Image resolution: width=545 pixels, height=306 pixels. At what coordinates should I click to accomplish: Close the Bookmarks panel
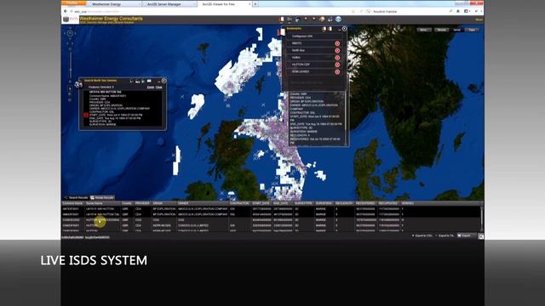tap(344, 29)
